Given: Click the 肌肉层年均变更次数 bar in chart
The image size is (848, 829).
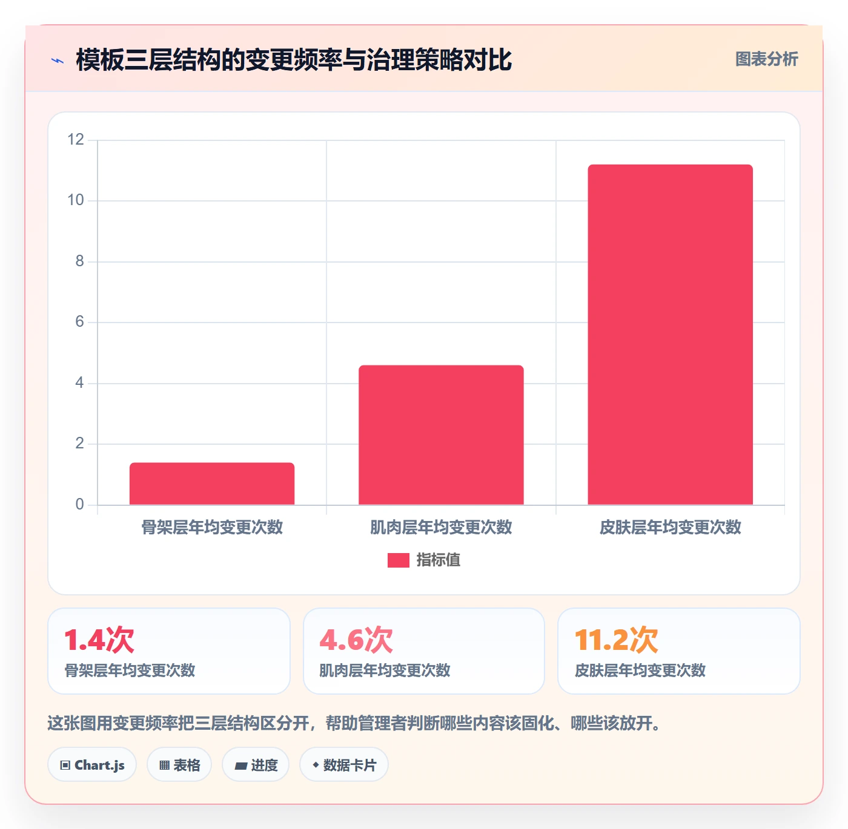Looking at the screenshot, I should [x=441, y=435].
